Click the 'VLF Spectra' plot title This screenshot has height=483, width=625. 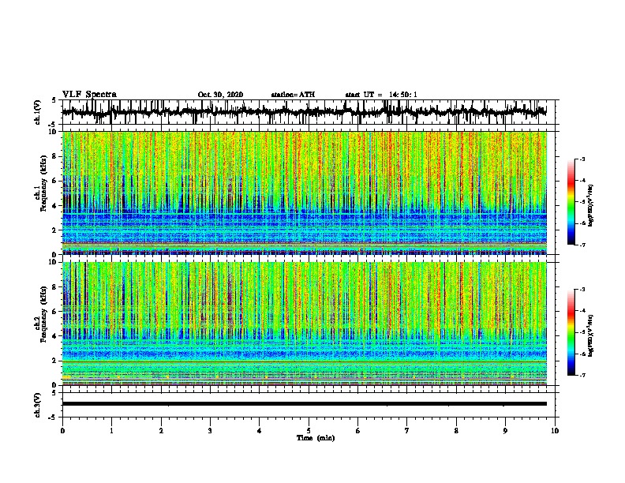coord(89,95)
